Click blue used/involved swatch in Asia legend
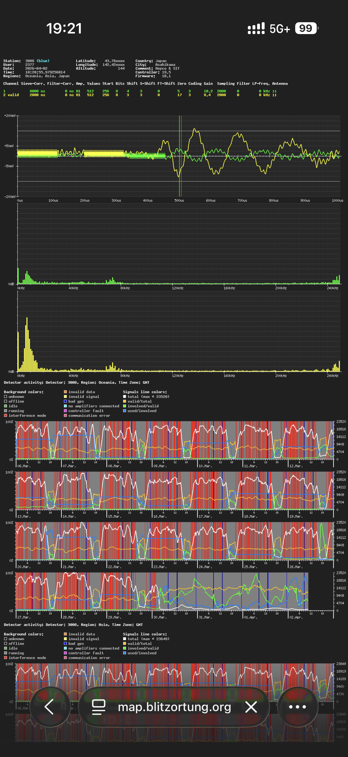Viewport: 348px width, 757px height. (x=125, y=653)
